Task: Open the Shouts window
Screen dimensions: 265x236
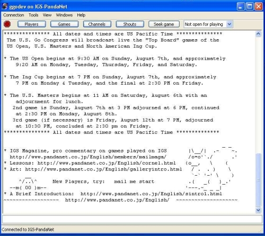Action: tap(130, 24)
